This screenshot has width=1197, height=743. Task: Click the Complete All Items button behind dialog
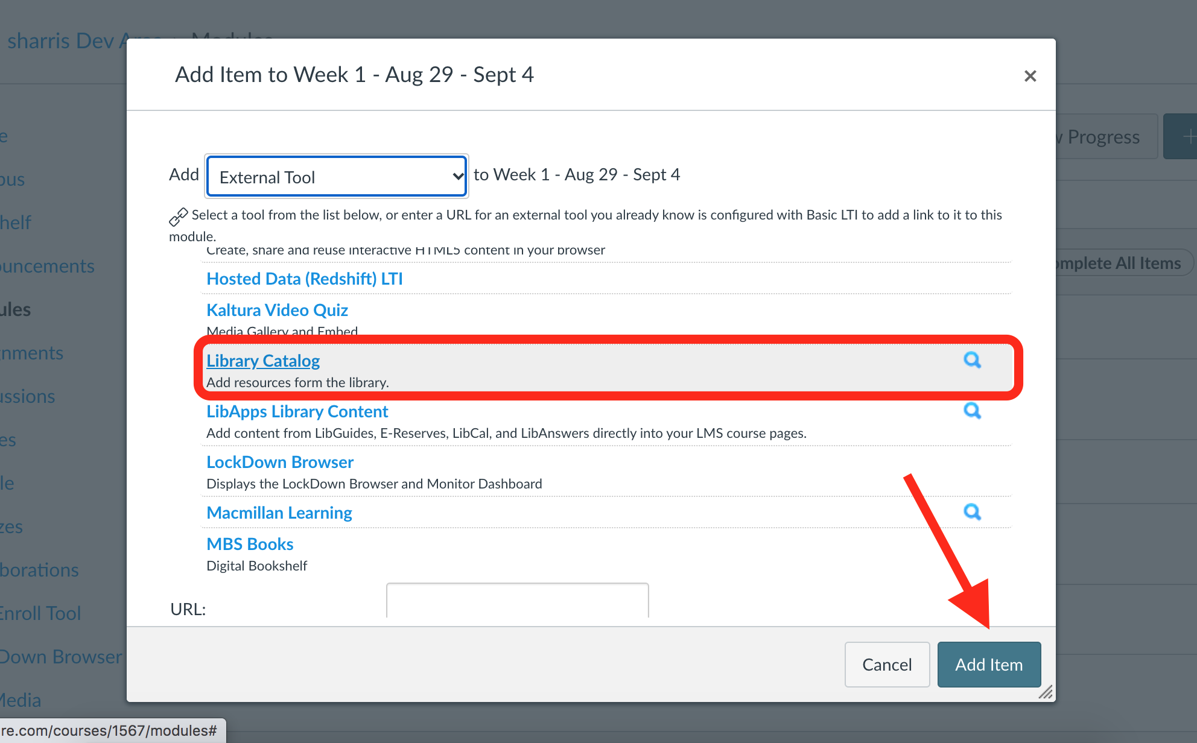[1125, 263]
